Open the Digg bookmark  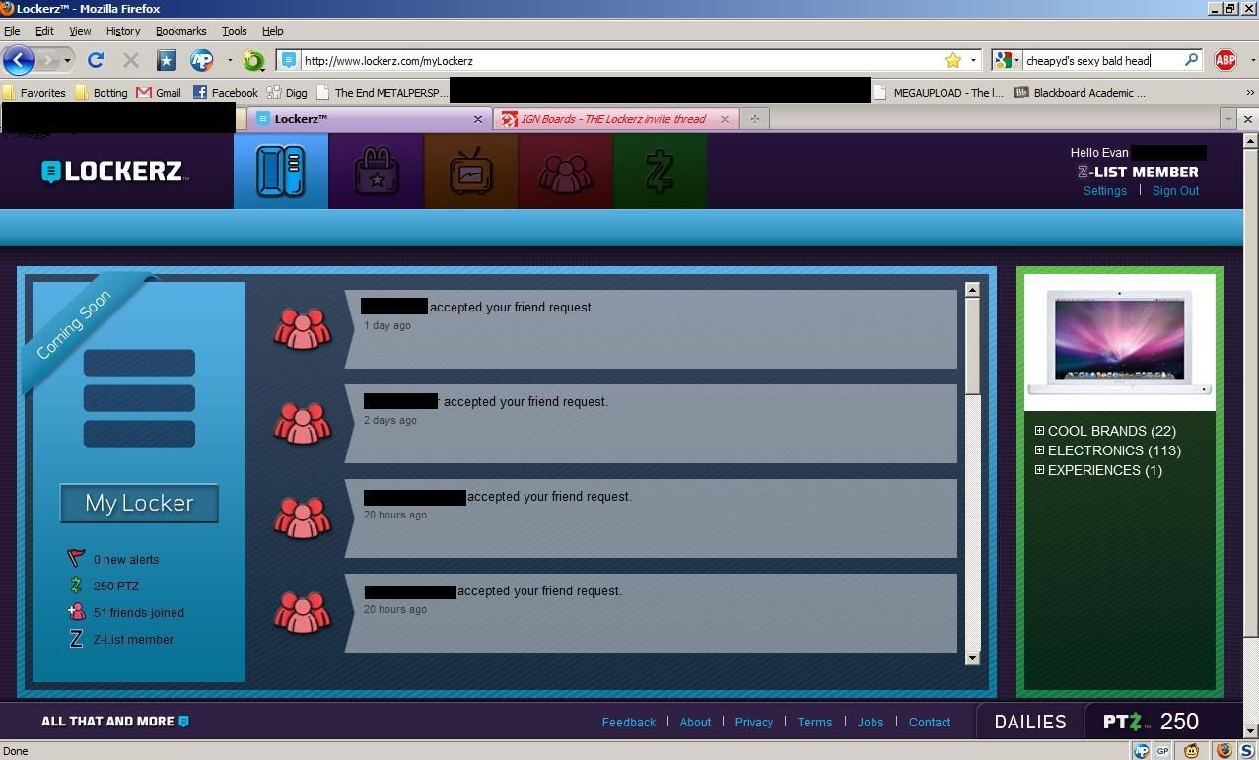tap(287, 92)
